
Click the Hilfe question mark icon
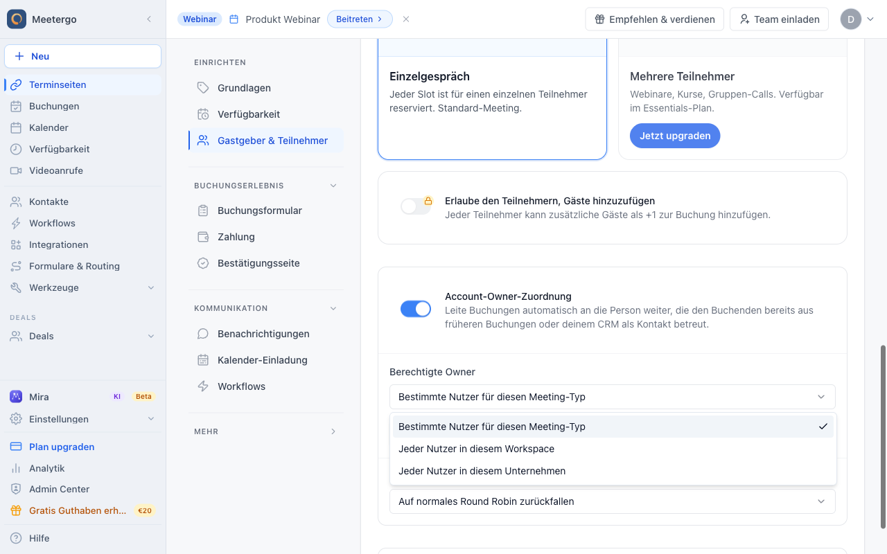click(x=16, y=538)
